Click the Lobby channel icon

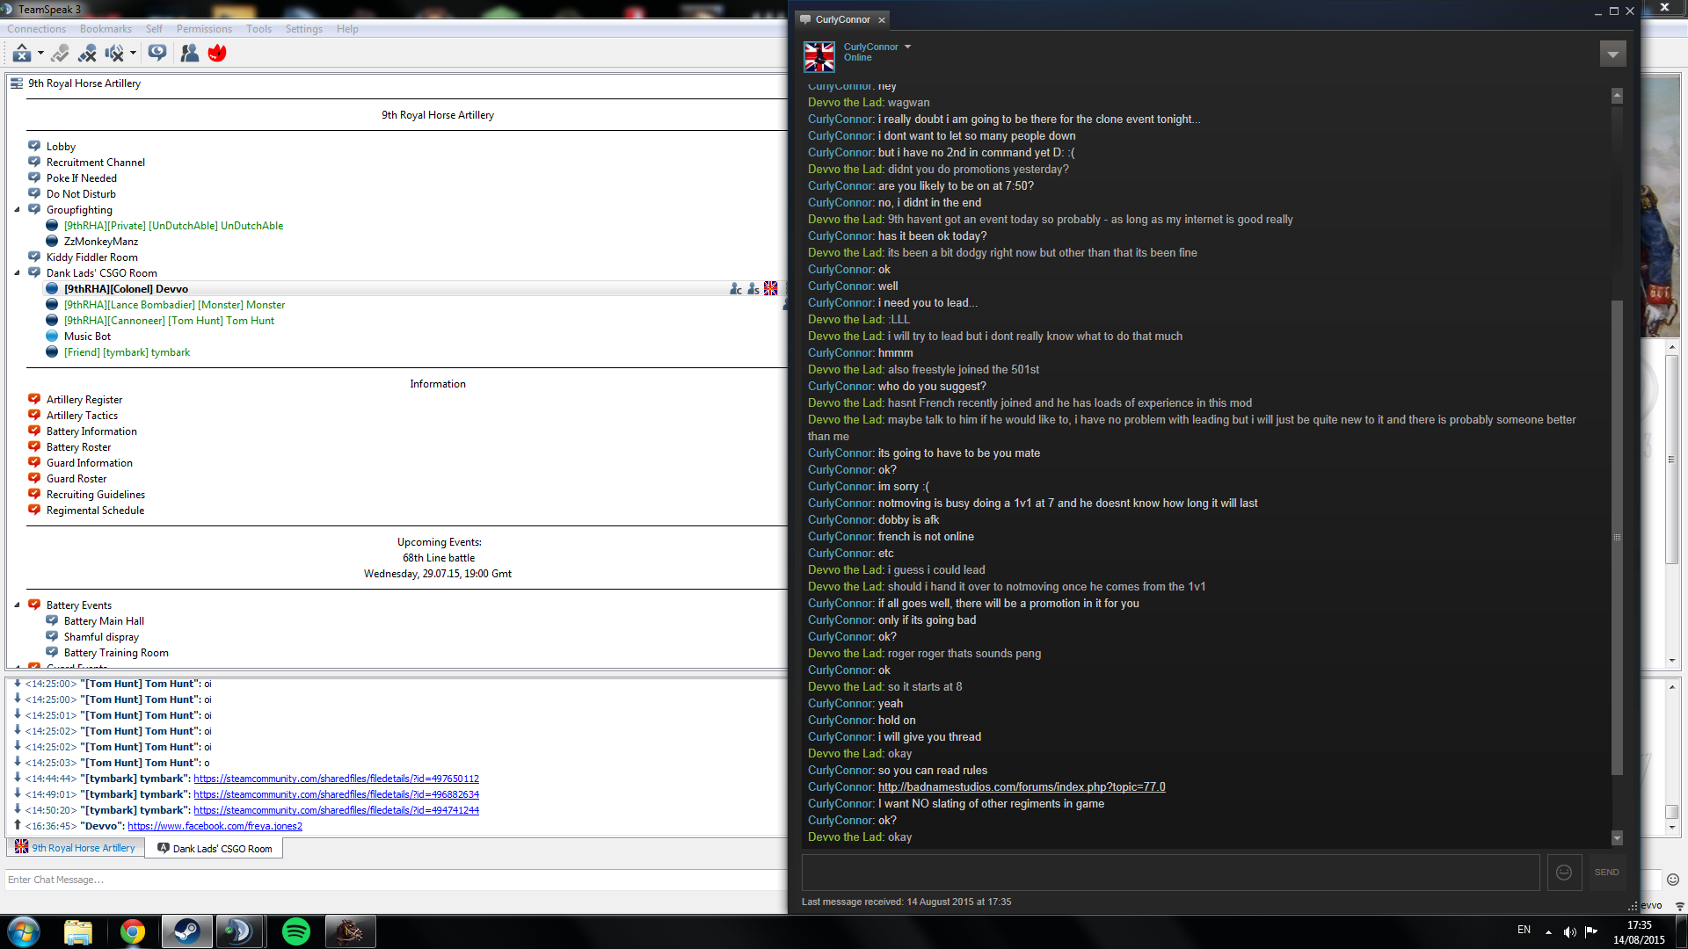click(x=34, y=146)
